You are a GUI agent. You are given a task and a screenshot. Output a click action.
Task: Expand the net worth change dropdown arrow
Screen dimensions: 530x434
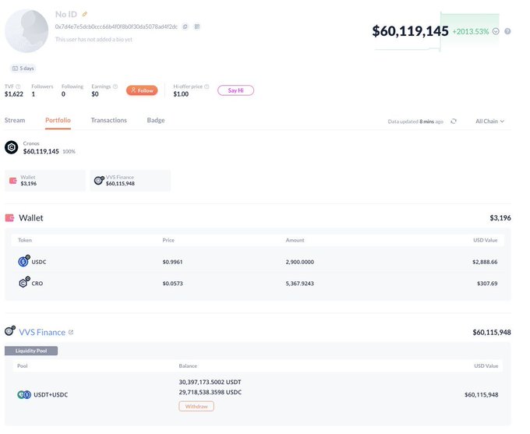click(496, 31)
